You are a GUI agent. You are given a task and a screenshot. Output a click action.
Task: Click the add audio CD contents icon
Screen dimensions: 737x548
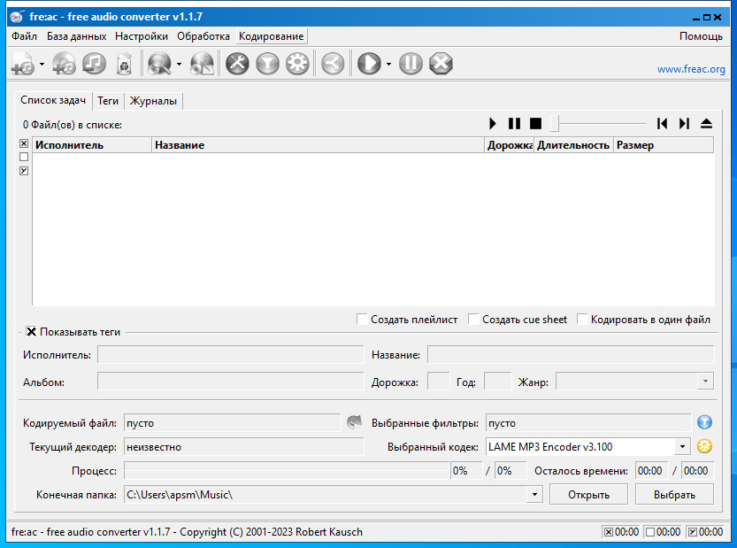point(65,64)
